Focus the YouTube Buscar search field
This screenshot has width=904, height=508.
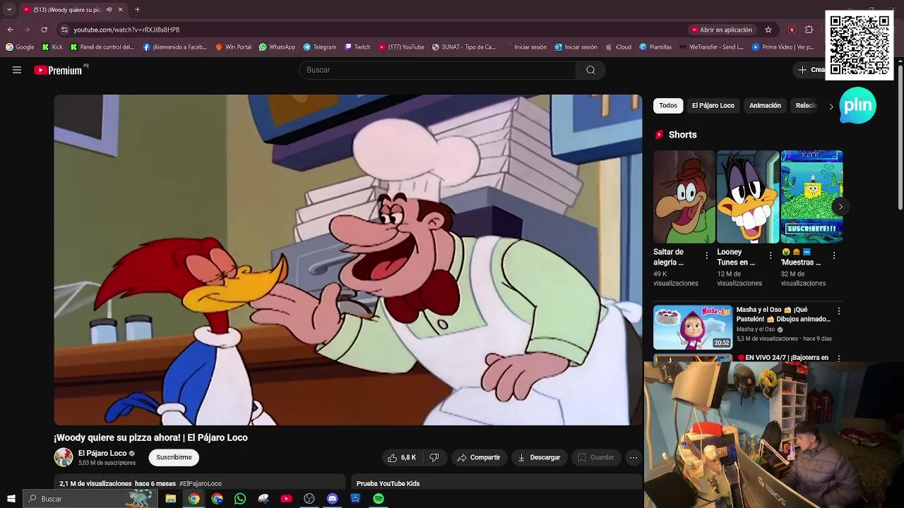coord(438,70)
